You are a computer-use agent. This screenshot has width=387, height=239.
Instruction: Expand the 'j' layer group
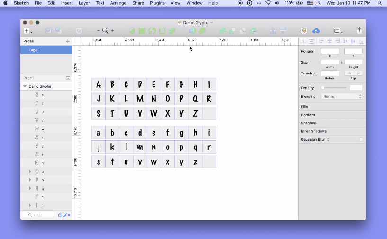click(x=30, y=205)
